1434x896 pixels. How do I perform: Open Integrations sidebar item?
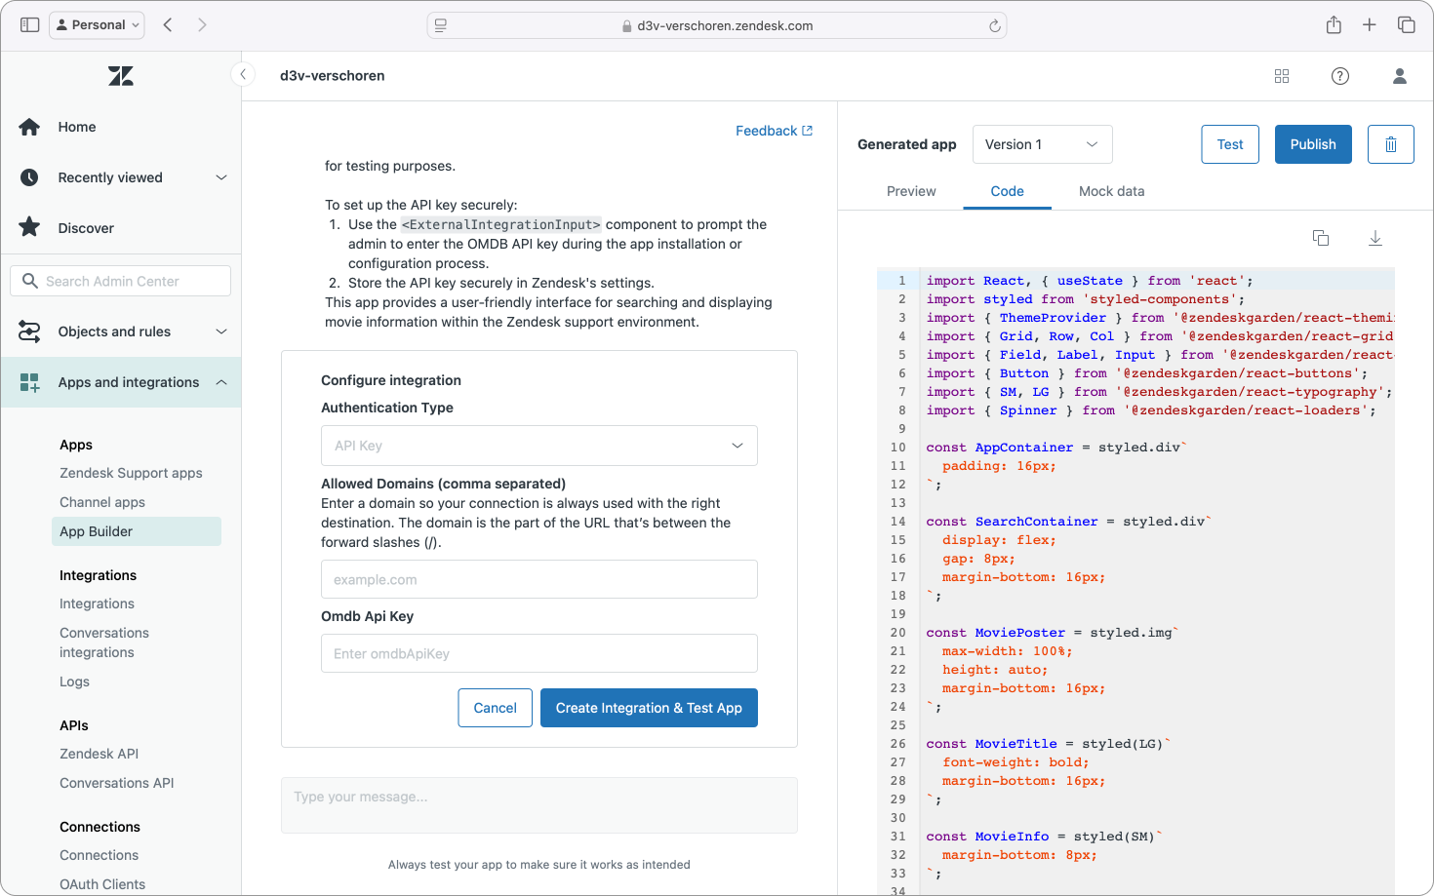coord(97,604)
